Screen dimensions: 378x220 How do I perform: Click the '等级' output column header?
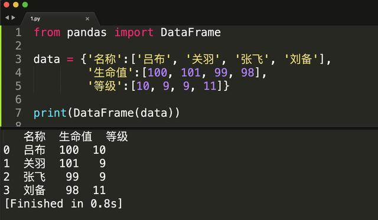[x=117, y=136]
